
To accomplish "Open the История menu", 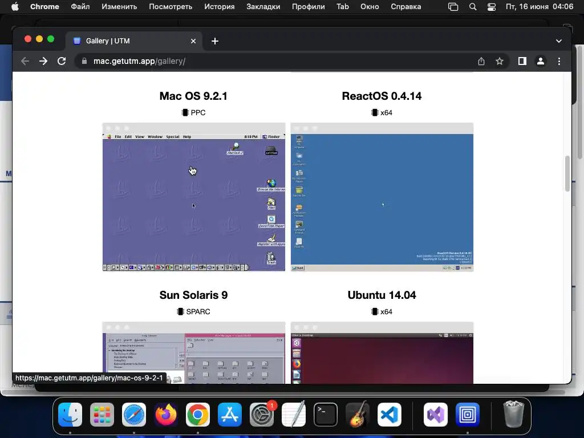I will (220, 7).
